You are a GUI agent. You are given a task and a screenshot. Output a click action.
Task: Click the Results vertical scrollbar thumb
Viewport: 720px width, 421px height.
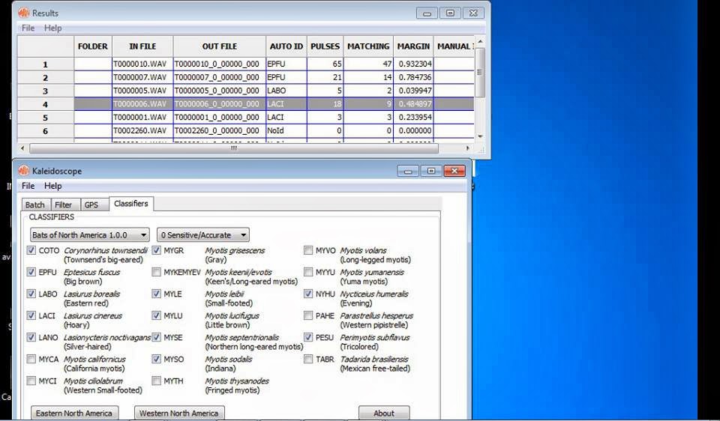pyautogui.click(x=479, y=72)
